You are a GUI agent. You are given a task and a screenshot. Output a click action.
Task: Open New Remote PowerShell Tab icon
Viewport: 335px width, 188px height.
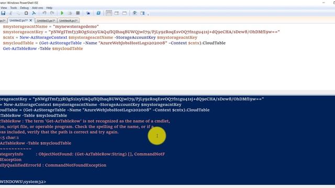click(x=88, y=13)
